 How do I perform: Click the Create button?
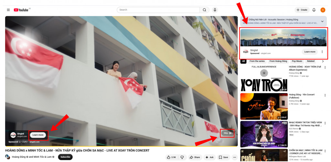[302, 10]
